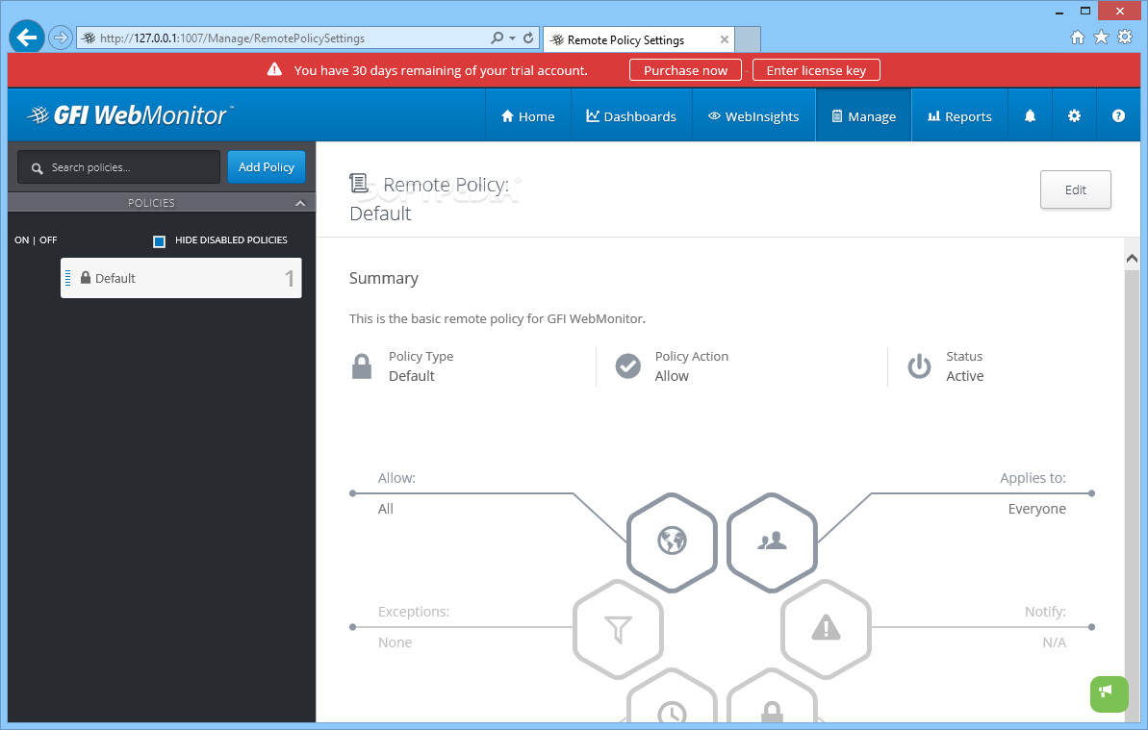
Task: Click the browser home icon
Action: (x=1078, y=38)
